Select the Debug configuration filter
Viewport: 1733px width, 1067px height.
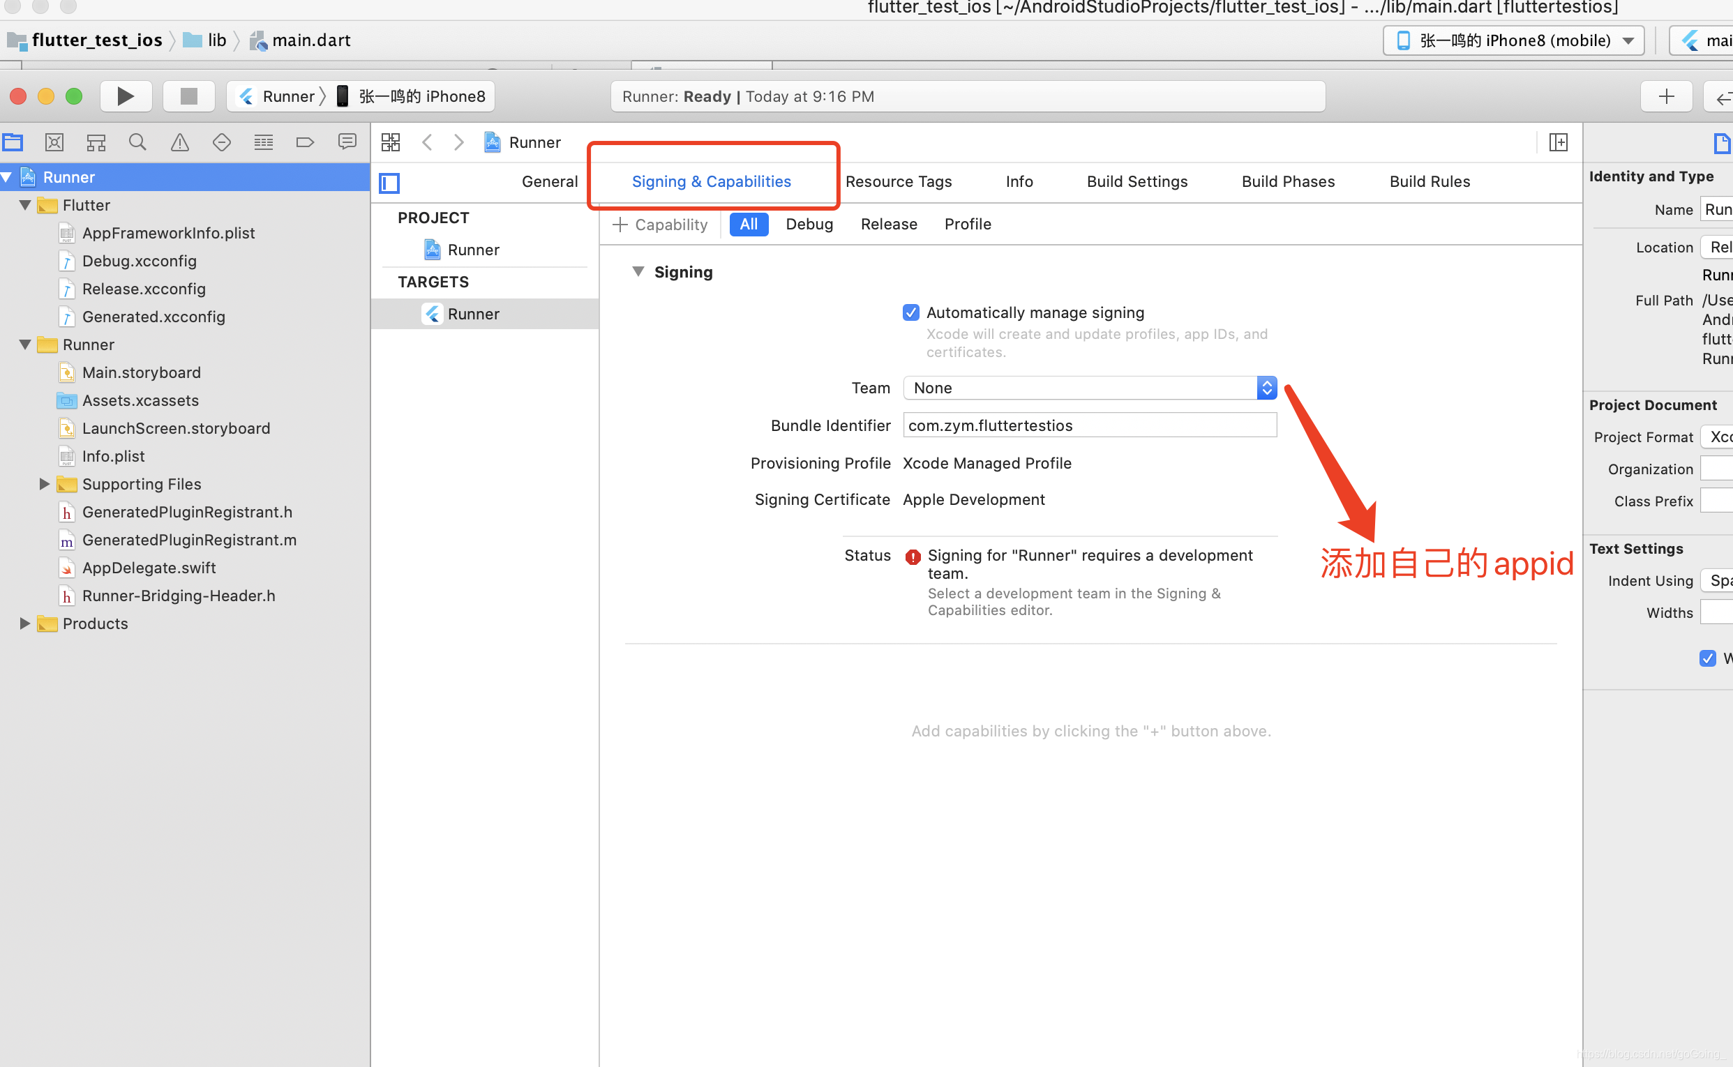pyautogui.click(x=810, y=225)
